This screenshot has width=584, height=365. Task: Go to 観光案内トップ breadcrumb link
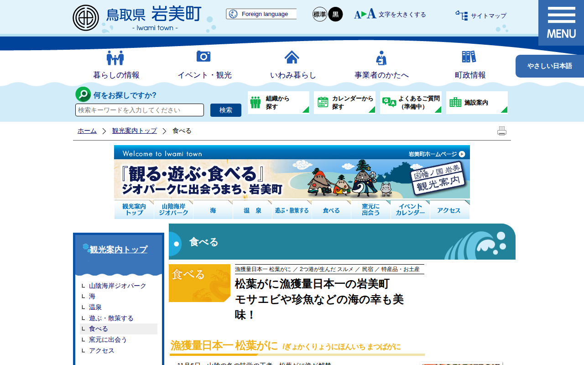click(135, 131)
